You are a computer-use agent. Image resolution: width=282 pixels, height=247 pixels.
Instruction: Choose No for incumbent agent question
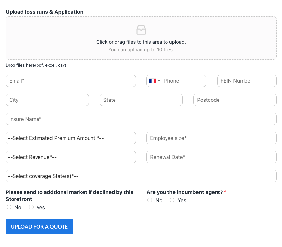pos(150,200)
